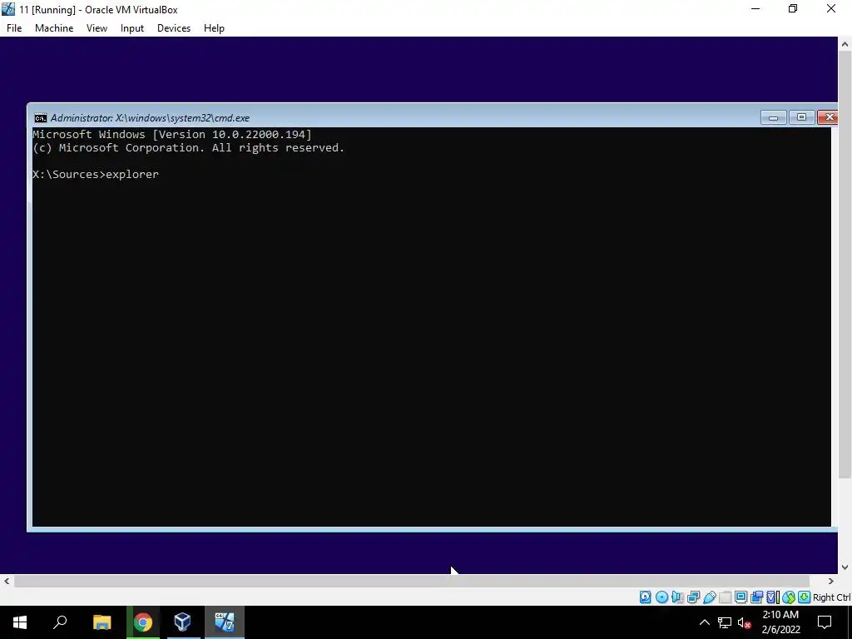Click the horizontal scrollbar right arrow

(x=831, y=582)
